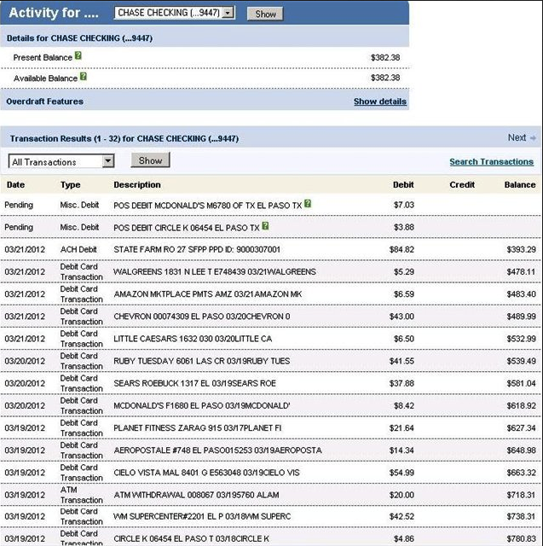Sort by the Date column header
This screenshot has width=543, height=546.
point(15,184)
